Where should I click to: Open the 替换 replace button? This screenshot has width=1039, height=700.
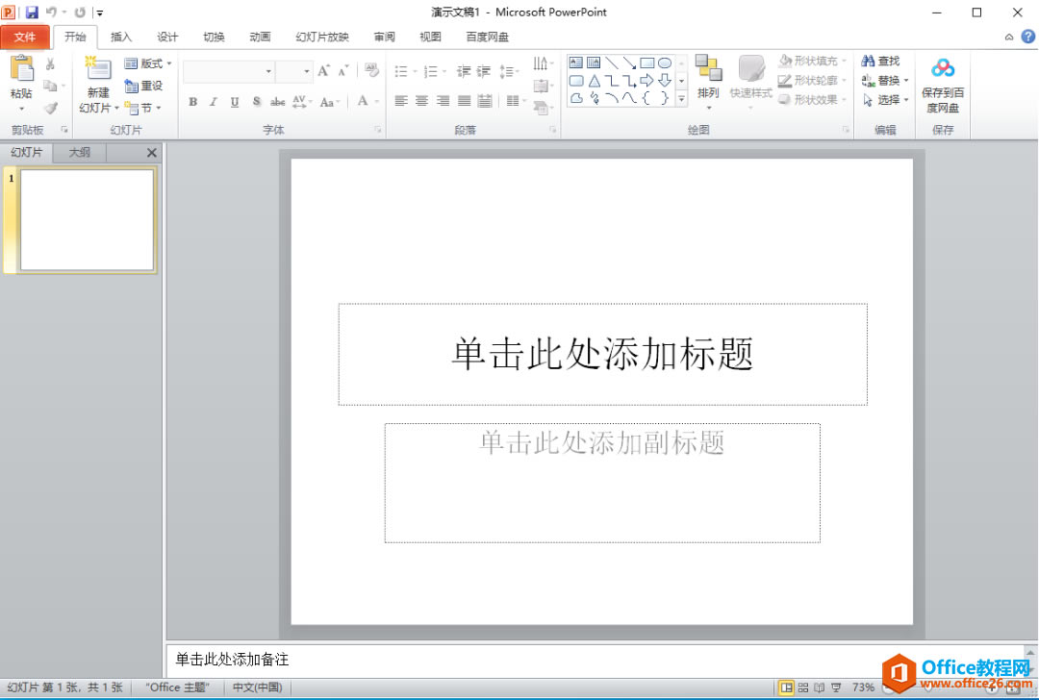[x=885, y=80]
